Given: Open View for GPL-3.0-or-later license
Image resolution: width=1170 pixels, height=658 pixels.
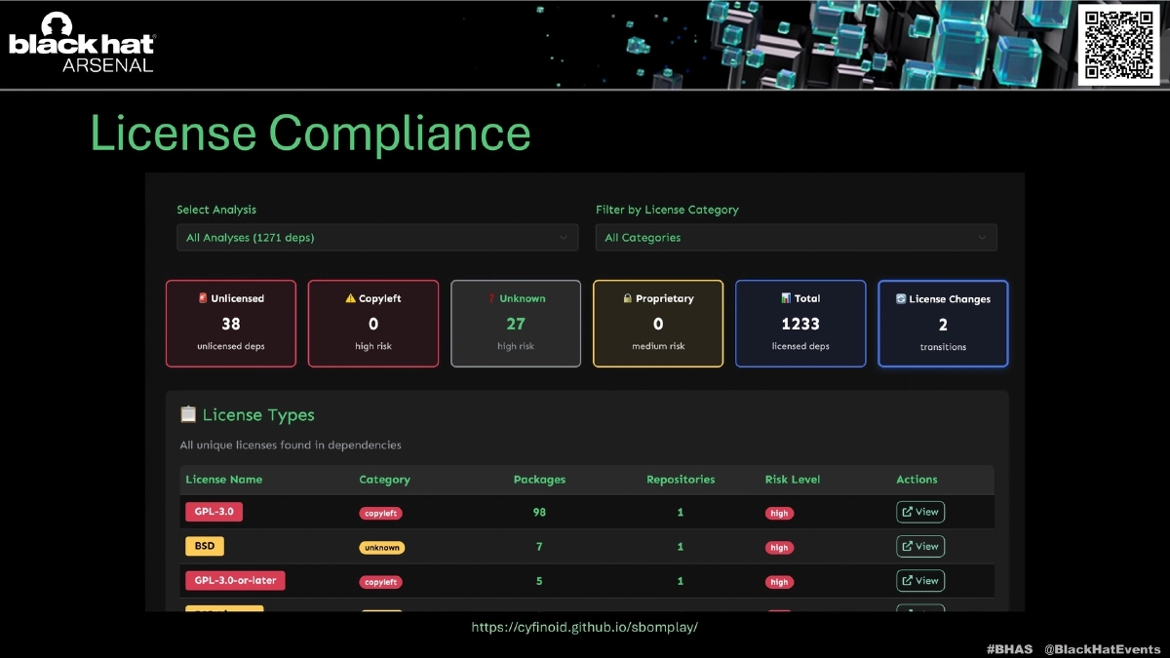Looking at the screenshot, I should (x=920, y=581).
